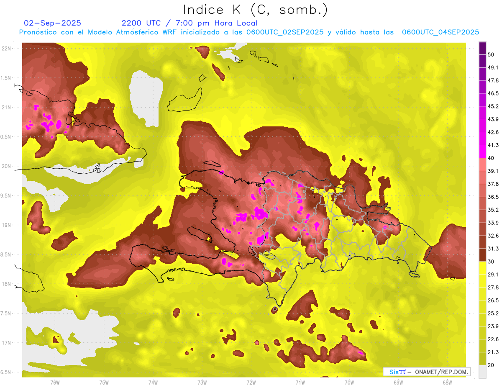The height and width of the screenshot is (388, 502).
Task: Click the colorbar value '27.8'
Action: (493, 287)
